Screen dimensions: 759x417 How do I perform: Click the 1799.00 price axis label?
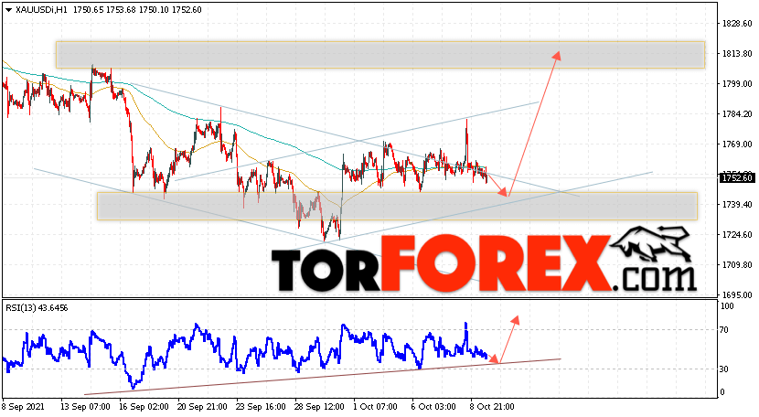tap(737, 84)
